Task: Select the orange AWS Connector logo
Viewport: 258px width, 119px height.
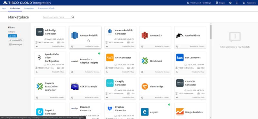Action: (110, 57)
